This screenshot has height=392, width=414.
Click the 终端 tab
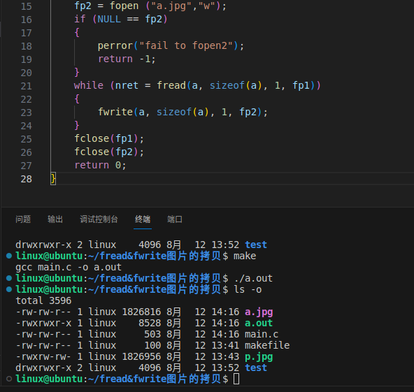[x=143, y=219]
